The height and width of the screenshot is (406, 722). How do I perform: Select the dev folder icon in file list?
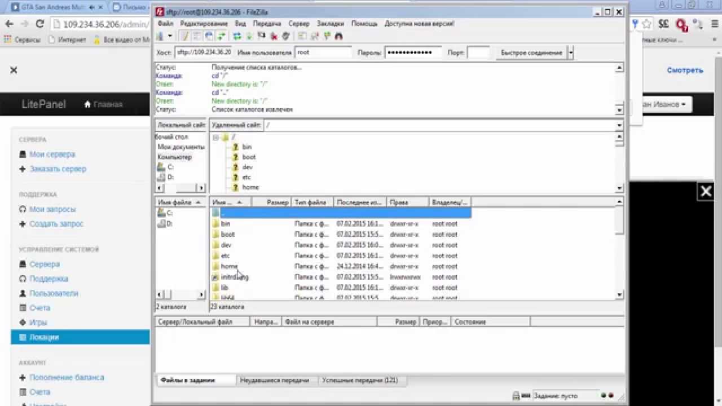[x=215, y=245]
